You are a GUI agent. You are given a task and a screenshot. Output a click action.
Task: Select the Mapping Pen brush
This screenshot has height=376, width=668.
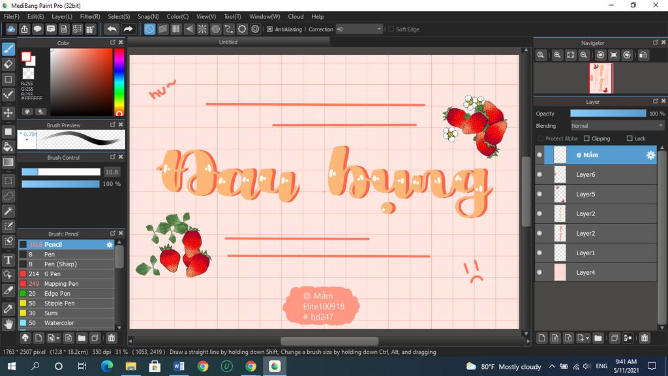tap(66, 284)
